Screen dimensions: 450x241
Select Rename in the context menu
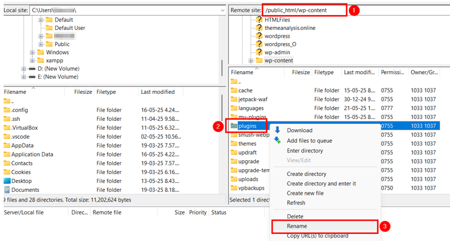[297, 226]
